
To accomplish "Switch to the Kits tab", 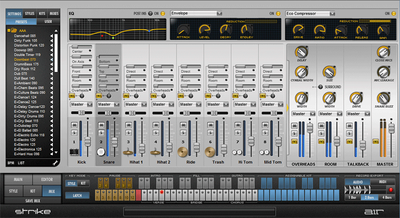I will click(x=42, y=14).
